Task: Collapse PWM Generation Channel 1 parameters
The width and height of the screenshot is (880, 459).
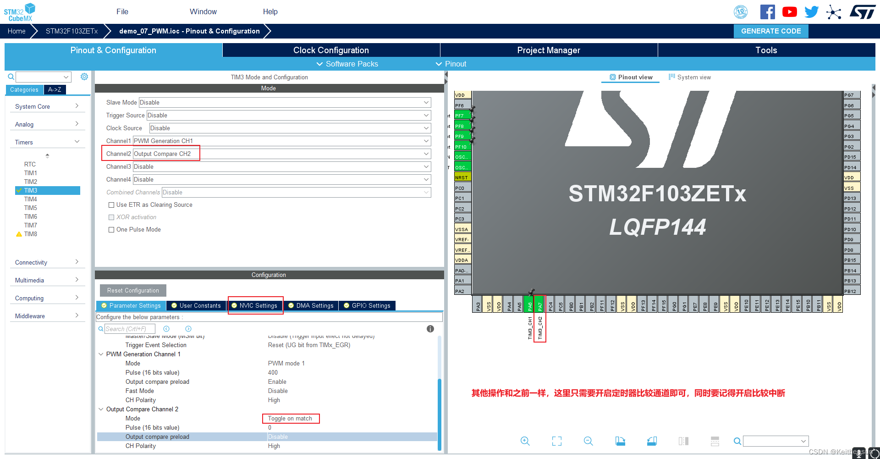Action: coord(101,354)
